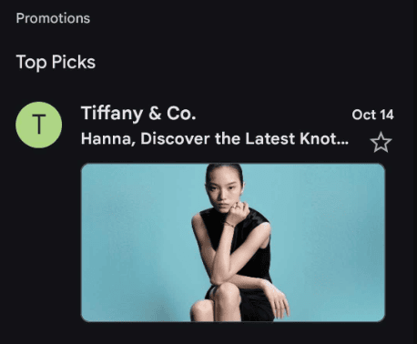Click the word Discover in the subject
This screenshot has width=417, height=344.
[x=175, y=138]
